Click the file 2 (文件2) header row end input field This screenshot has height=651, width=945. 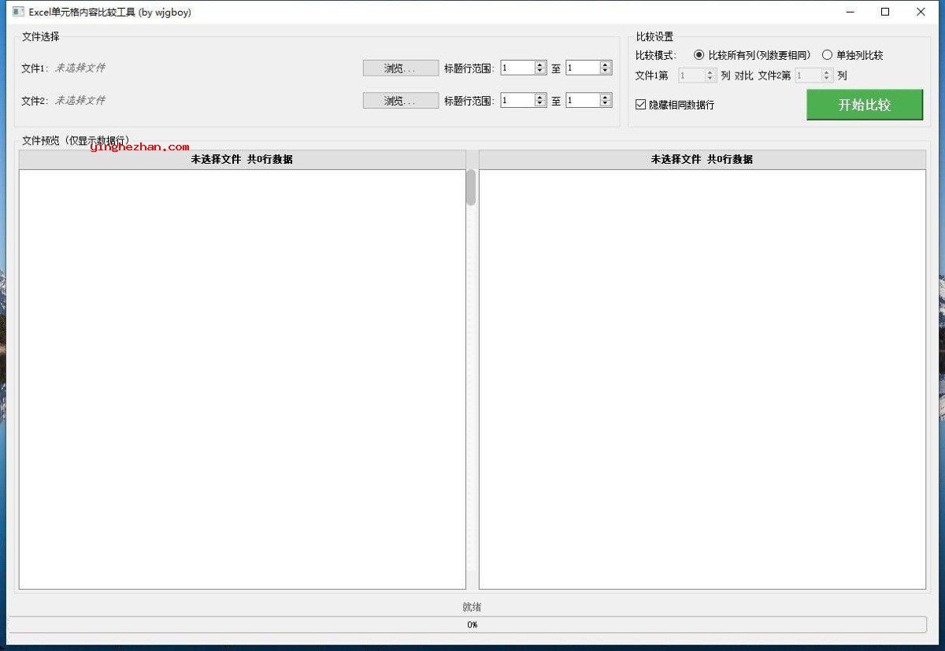(583, 101)
